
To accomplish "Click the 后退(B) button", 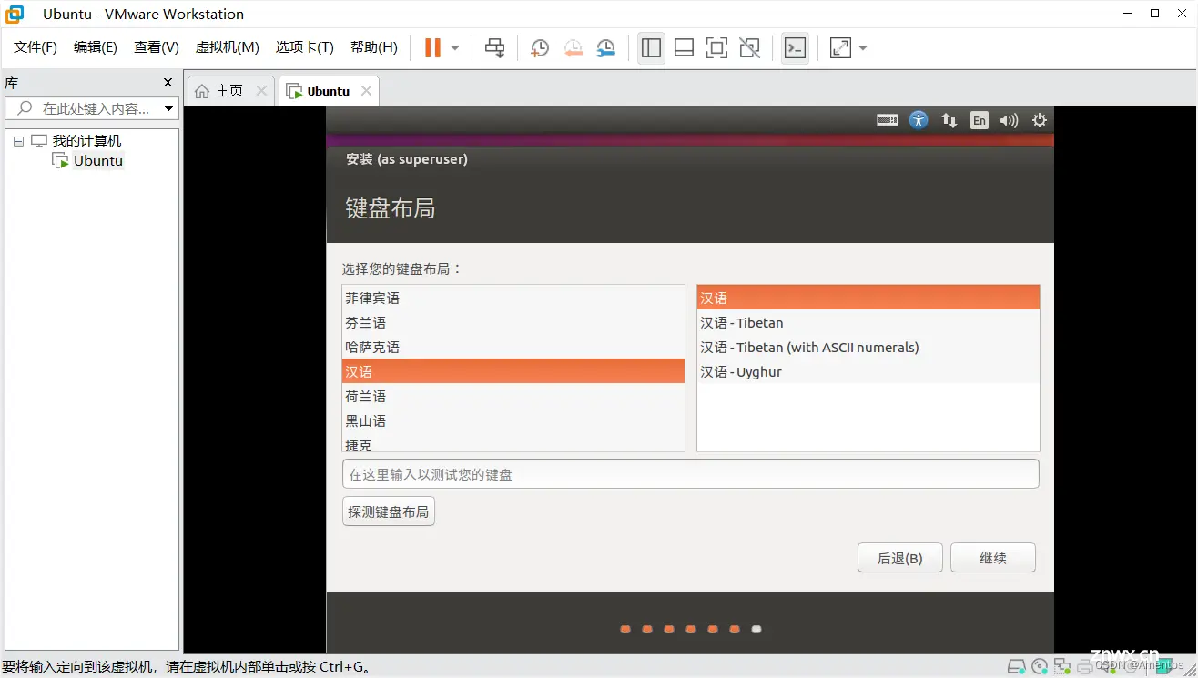I will coord(899,558).
